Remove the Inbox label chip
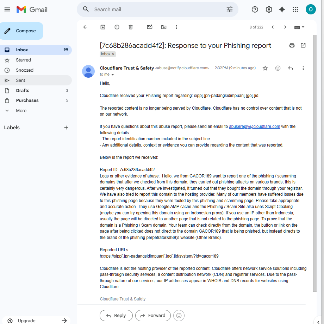Screen dimensions: 324x324 point(113,54)
